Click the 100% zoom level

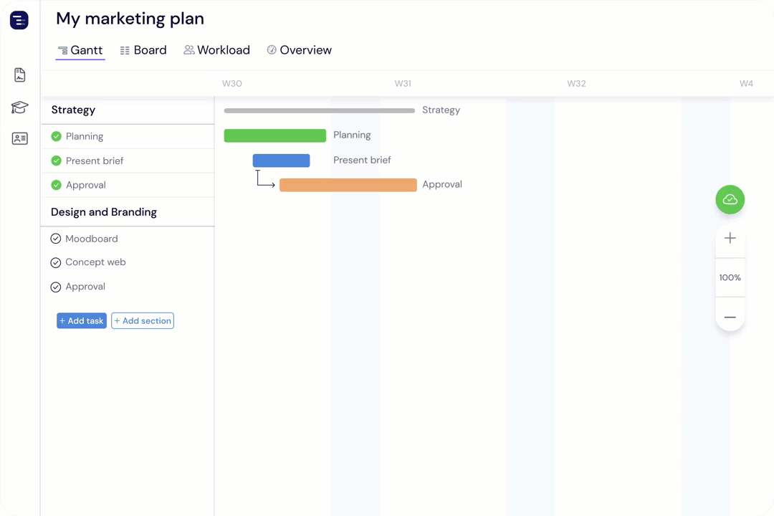pos(730,277)
